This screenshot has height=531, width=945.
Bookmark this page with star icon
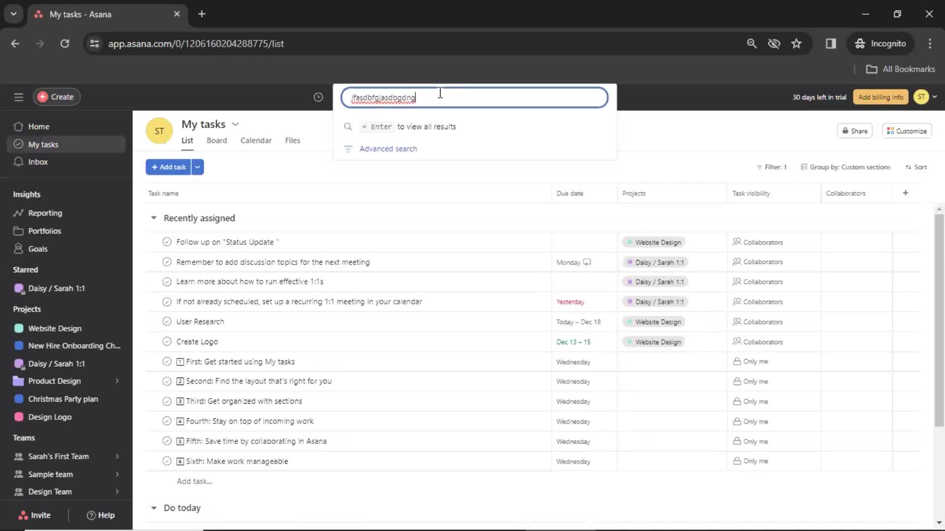(x=796, y=44)
